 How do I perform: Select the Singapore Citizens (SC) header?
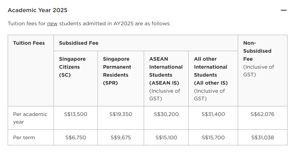76,79
